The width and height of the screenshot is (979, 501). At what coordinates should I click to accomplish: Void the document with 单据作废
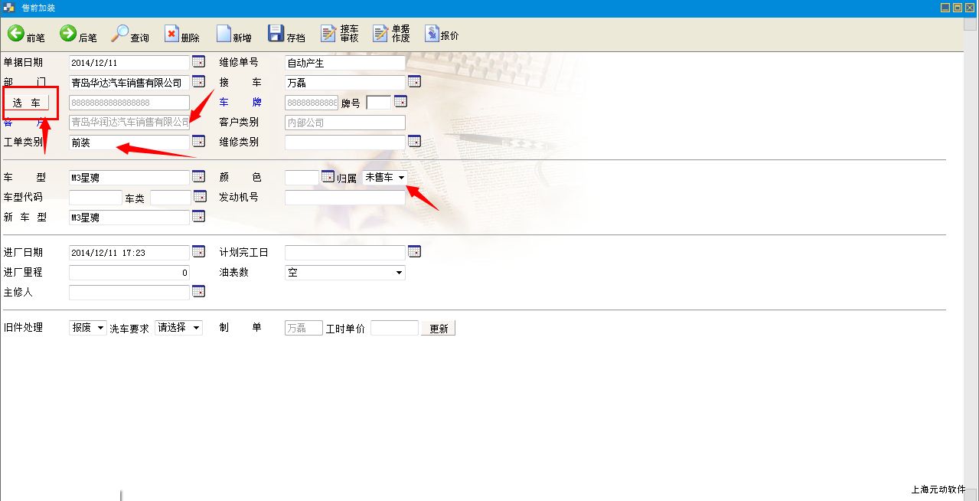(380, 34)
